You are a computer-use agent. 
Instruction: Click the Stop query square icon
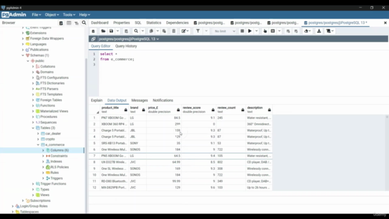pos(242,31)
